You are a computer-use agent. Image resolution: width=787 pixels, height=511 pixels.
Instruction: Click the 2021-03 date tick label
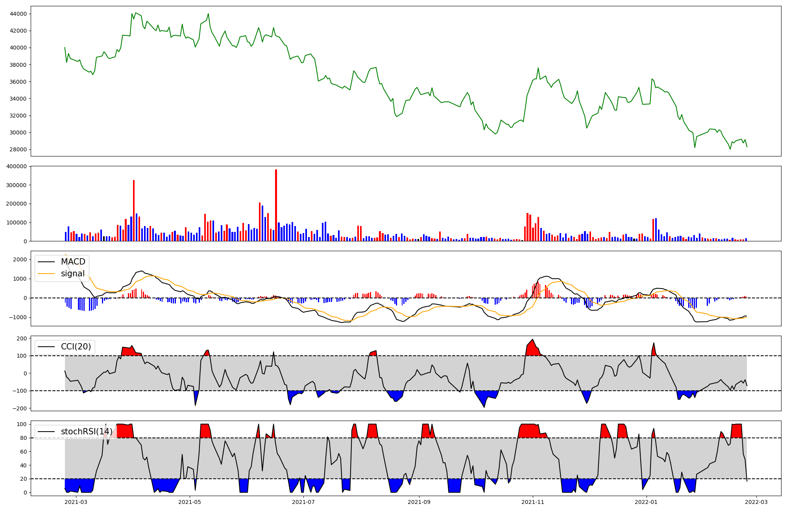pos(76,502)
